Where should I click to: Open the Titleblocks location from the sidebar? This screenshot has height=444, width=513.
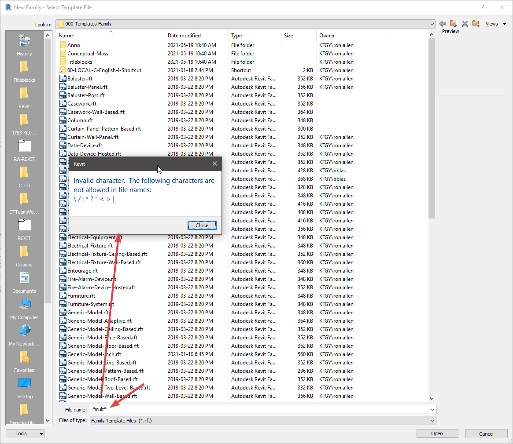point(24,71)
